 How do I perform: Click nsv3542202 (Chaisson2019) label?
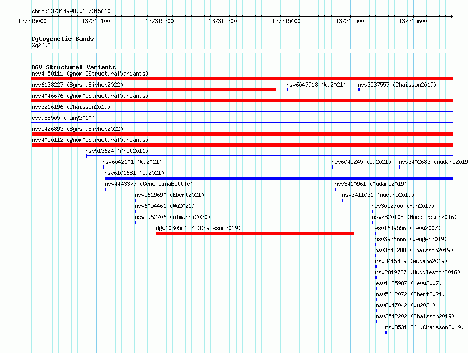click(415, 316)
